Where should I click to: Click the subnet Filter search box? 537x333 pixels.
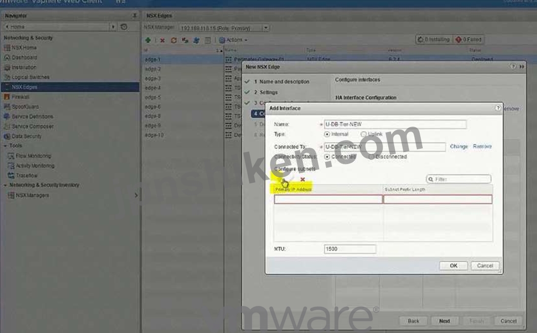(x=459, y=179)
